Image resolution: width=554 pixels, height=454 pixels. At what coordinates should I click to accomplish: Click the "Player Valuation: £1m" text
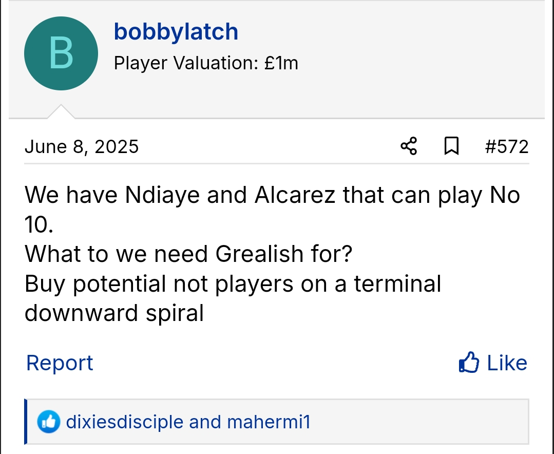click(206, 63)
